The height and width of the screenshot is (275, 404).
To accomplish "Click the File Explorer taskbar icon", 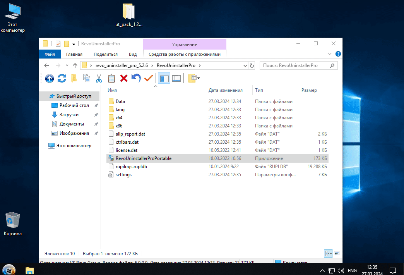I will click(30, 270).
